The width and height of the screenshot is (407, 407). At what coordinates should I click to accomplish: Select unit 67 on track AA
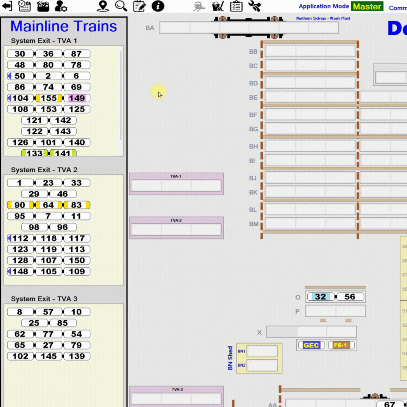click(x=390, y=404)
